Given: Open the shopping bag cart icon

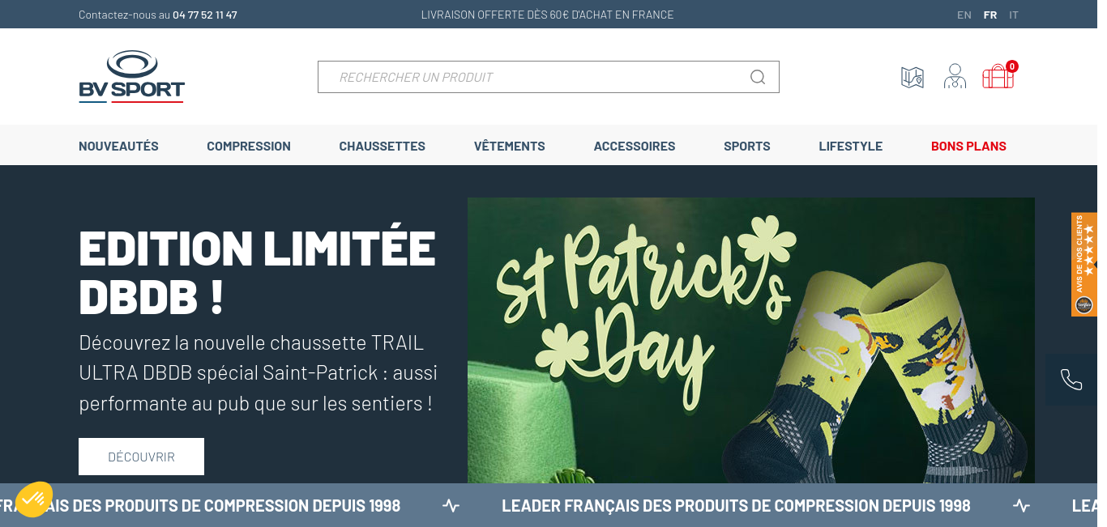Looking at the screenshot, I should (998, 76).
